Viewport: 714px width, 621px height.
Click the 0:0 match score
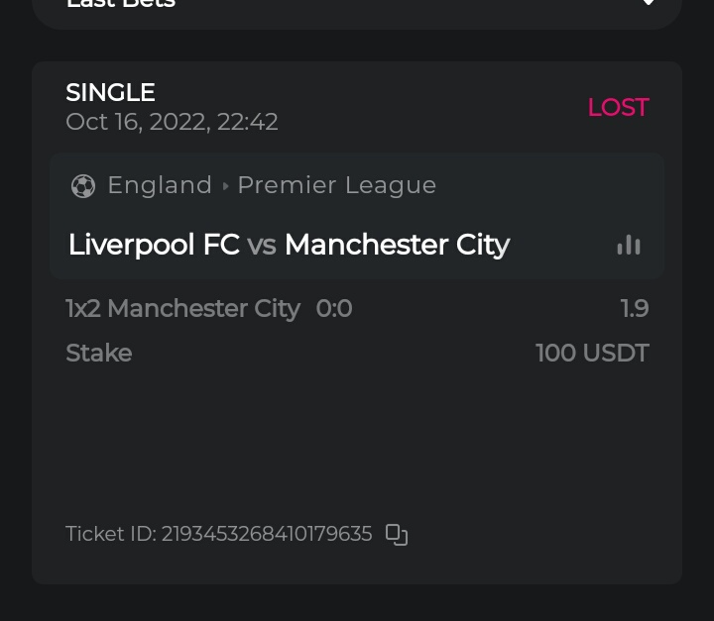pos(334,309)
